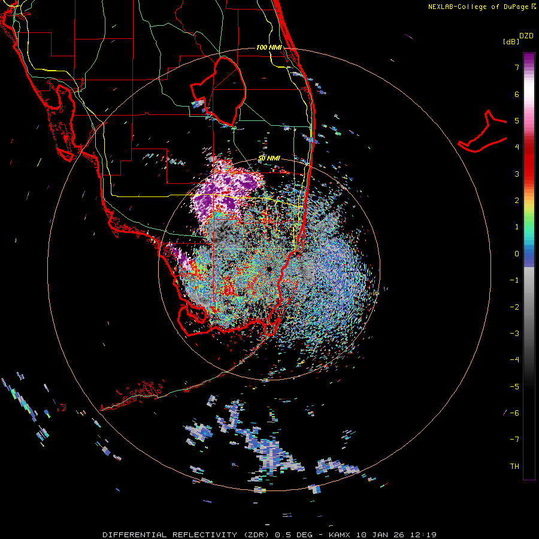Click the -5 value on the scale
The height and width of the screenshot is (539, 539).
point(514,387)
